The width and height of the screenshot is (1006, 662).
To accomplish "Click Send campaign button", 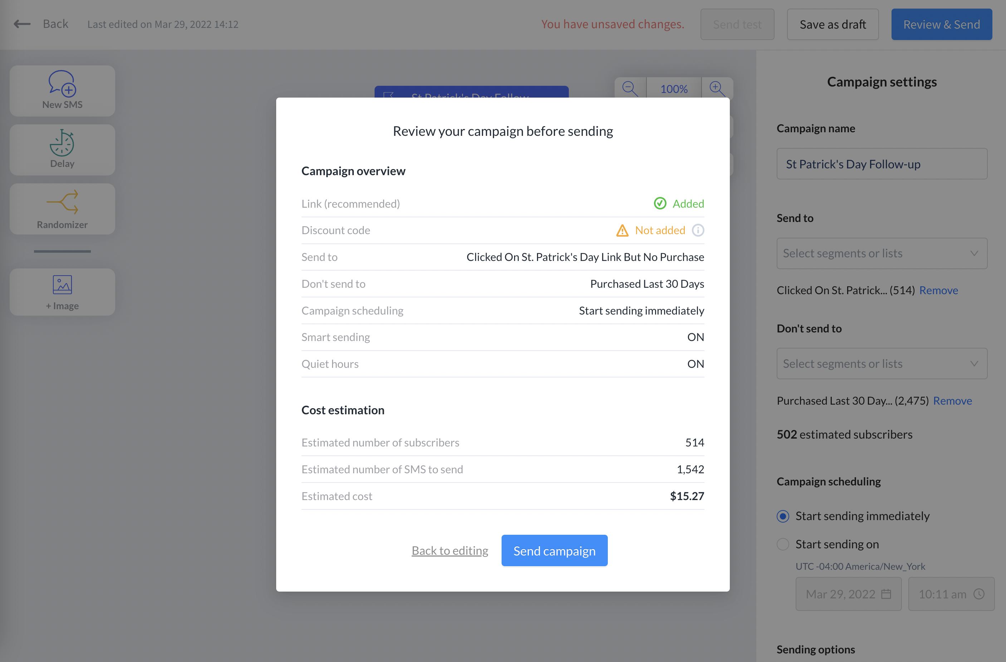I will [x=554, y=550].
